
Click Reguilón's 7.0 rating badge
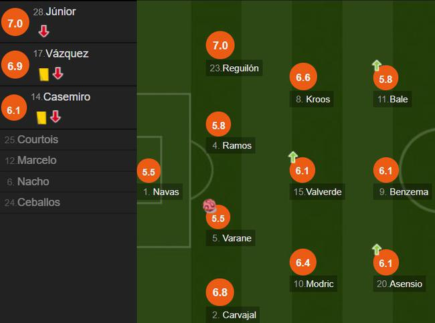pos(220,46)
